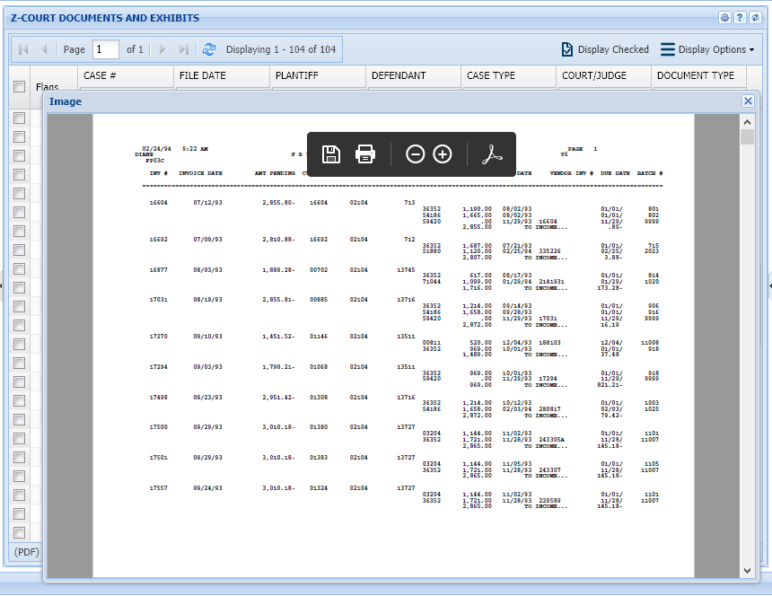The width and height of the screenshot is (772, 596).
Task: Open the Display Options dropdown
Action: coord(707,49)
